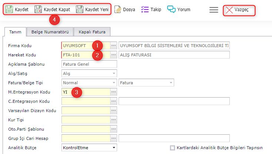The height and width of the screenshot is (154, 272).
Task: Open the hamburger menu icon
Action: point(214,10)
